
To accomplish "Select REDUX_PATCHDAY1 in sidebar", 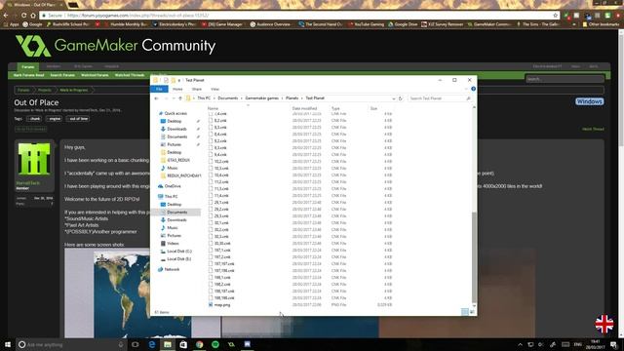I will pos(183,175).
